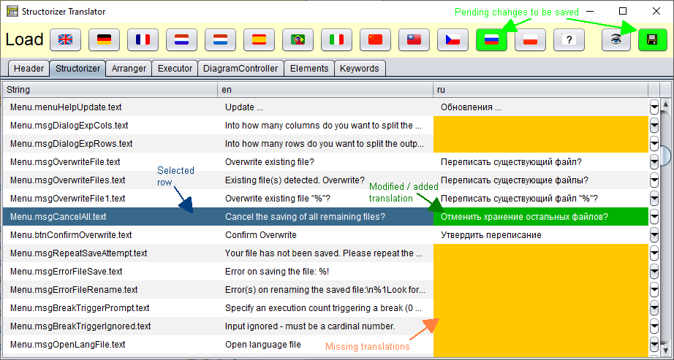674x360 pixels.
Task: Open row dropdown for Menu.msgDialogExpCols.text
Action: click(x=654, y=126)
